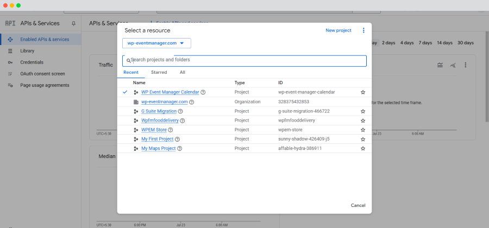The height and width of the screenshot is (228, 489).
Task: Click the chart legend toggle icon
Action: coord(440,65)
